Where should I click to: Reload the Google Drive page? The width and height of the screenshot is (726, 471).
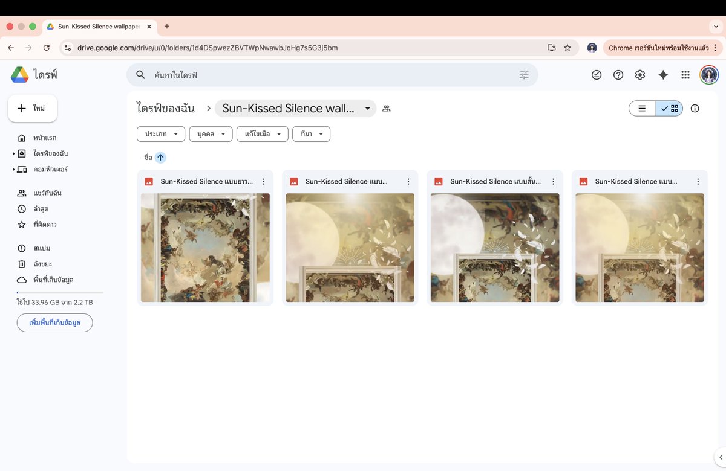47,48
